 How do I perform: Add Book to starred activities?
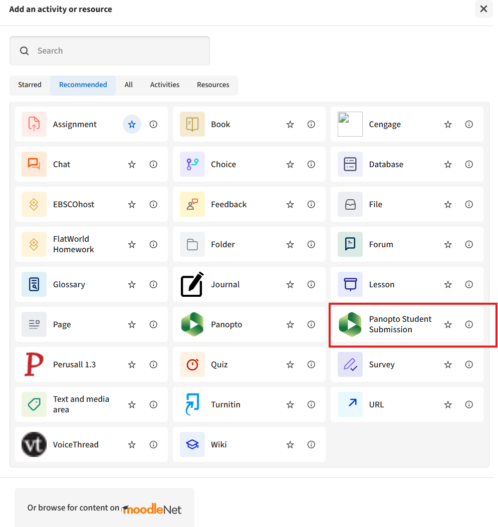pyautogui.click(x=290, y=124)
